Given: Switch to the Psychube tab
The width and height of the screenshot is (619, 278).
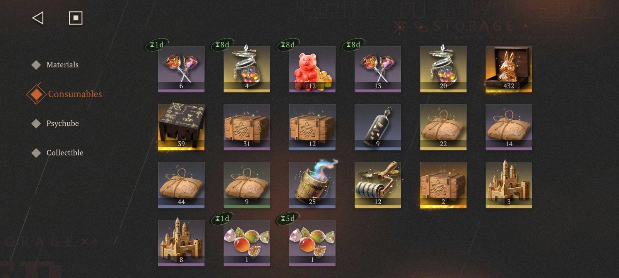Looking at the screenshot, I should tap(62, 124).
